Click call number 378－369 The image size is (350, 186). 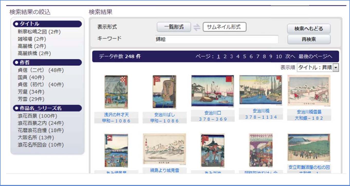coord(213,119)
